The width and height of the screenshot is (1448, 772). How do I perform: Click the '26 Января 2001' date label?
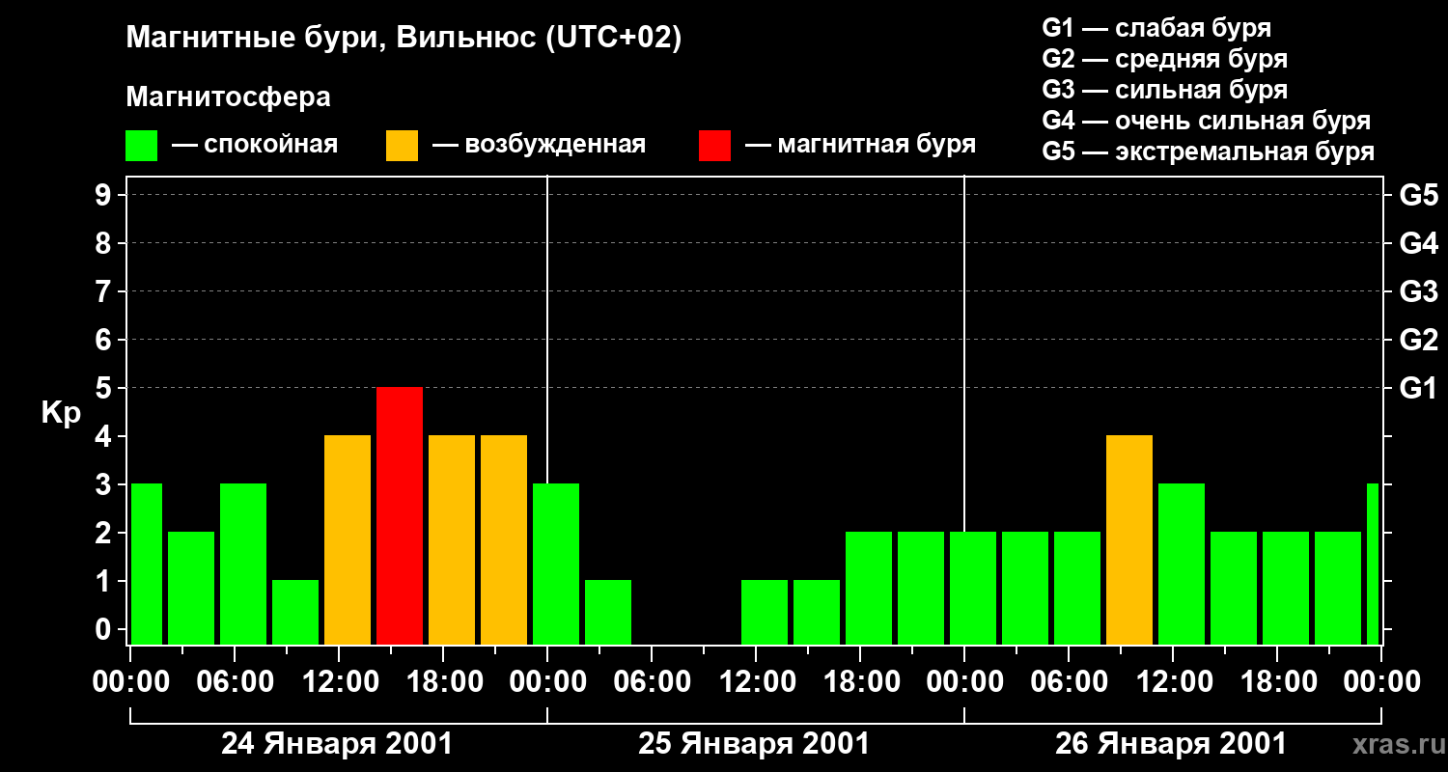[x=1171, y=744]
